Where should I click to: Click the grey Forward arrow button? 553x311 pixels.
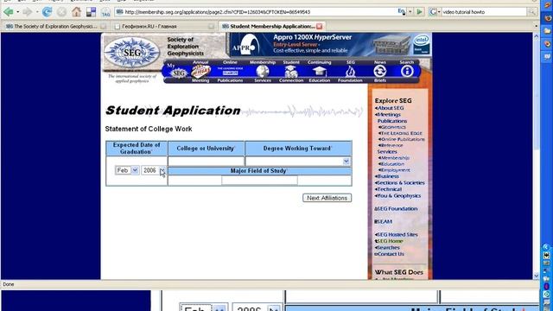(27, 12)
